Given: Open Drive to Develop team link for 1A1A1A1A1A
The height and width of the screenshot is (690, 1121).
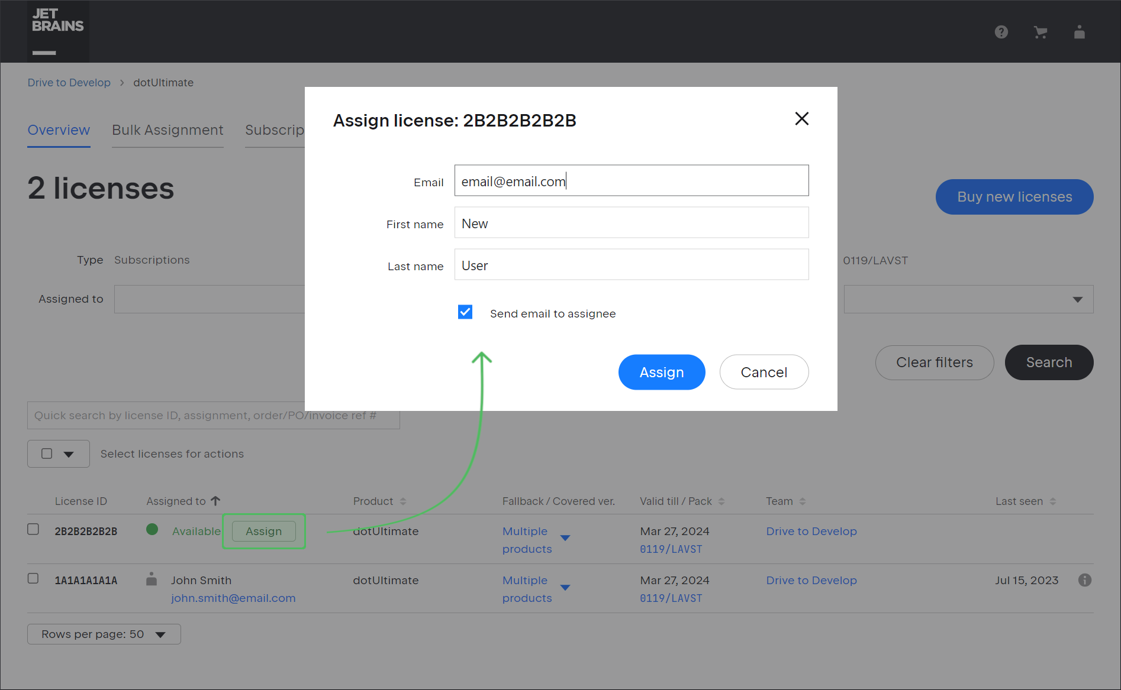Looking at the screenshot, I should [811, 580].
